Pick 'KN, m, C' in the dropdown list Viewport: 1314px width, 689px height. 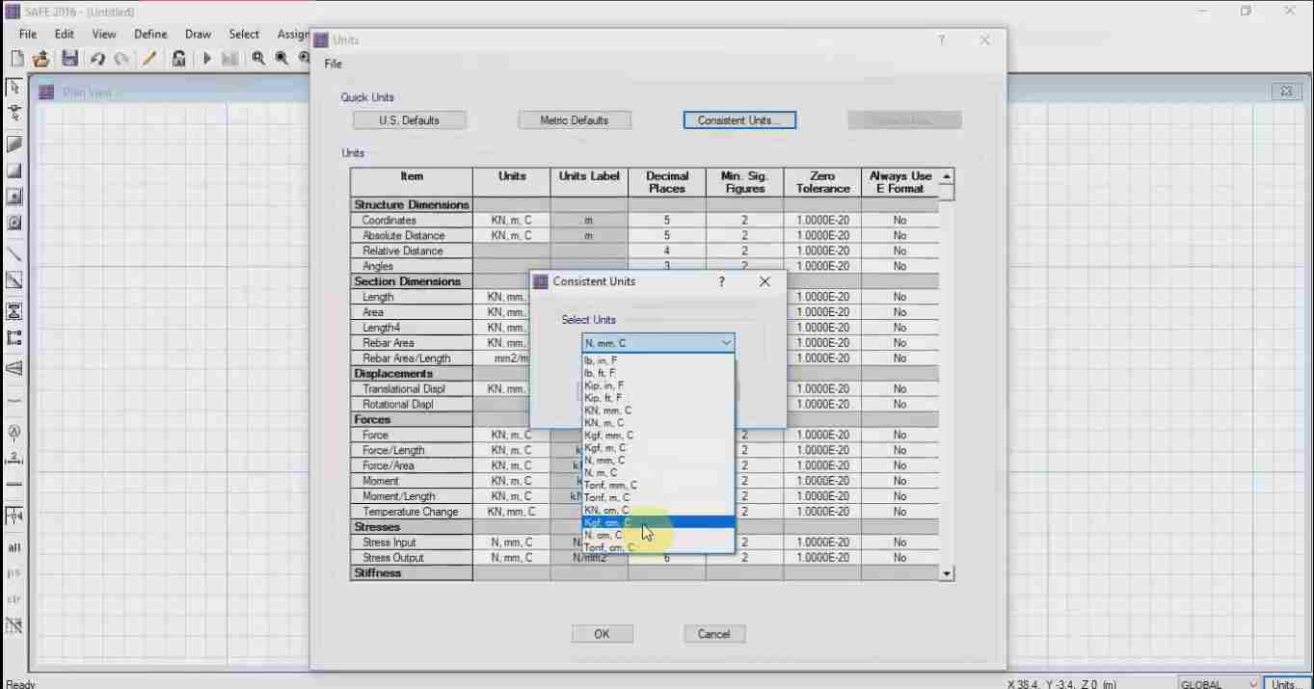(604, 422)
